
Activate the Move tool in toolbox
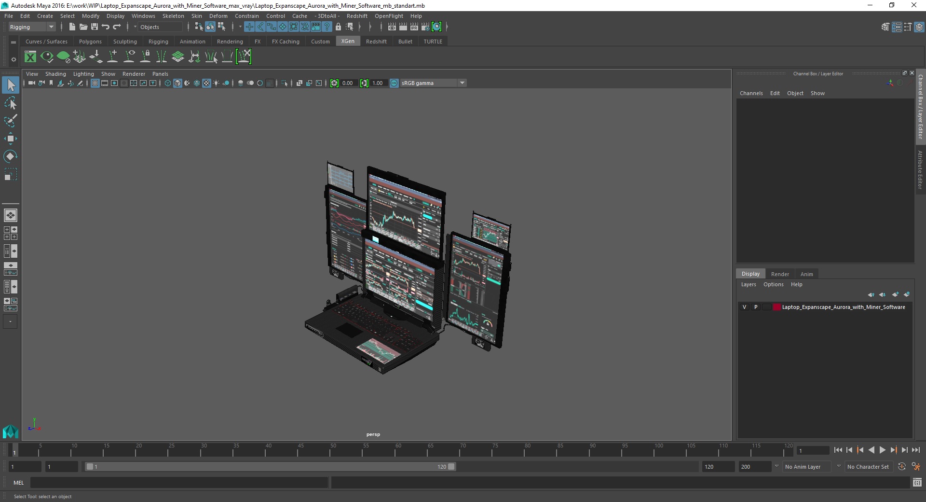11,139
